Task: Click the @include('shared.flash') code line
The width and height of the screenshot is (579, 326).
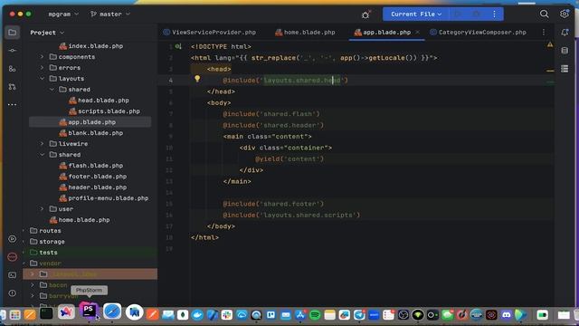Action: [271, 114]
